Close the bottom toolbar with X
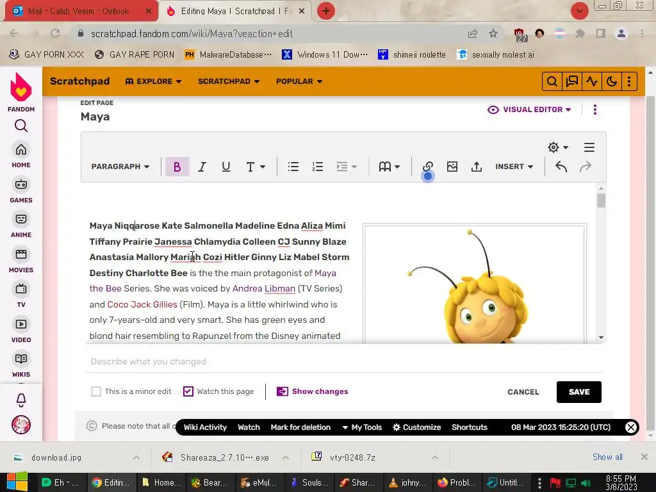Viewport: 656px width, 492px height. (630, 427)
